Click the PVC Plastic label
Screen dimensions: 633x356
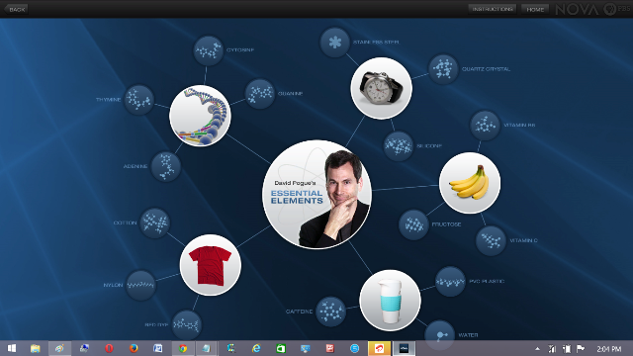click(487, 281)
